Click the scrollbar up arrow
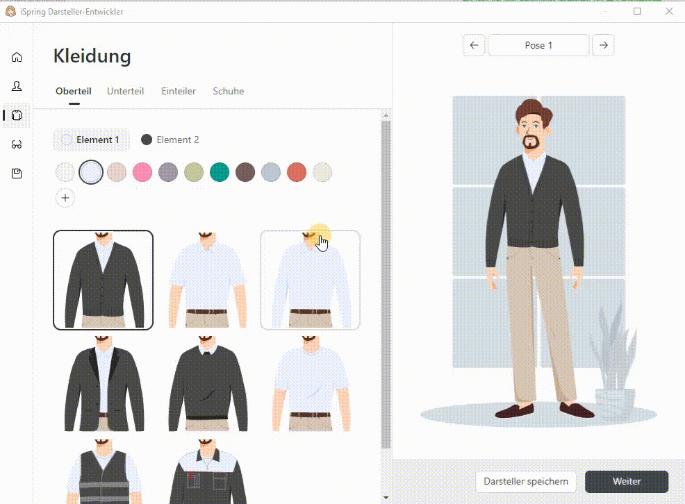The image size is (685, 504). [x=386, y=116]
